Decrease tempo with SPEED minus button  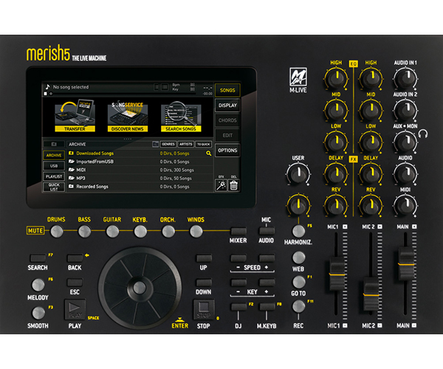(x=238, y=258)
